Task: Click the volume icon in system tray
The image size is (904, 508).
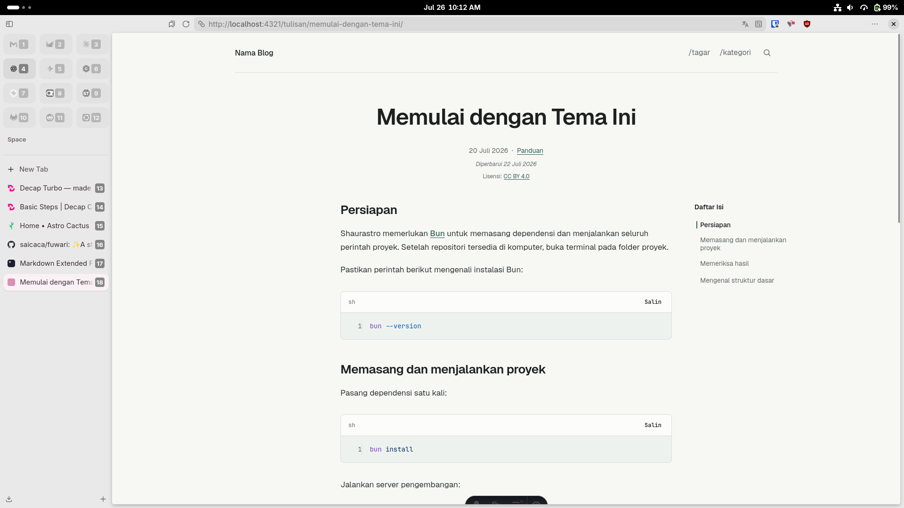Action: pos(850,8)
